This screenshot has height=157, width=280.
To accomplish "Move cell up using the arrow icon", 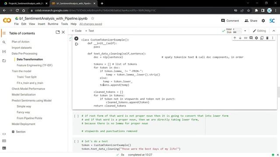I will coord(234,38).
